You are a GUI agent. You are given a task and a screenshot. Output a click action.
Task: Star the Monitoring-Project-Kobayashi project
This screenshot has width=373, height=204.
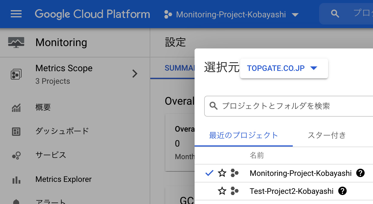[222, 173]
